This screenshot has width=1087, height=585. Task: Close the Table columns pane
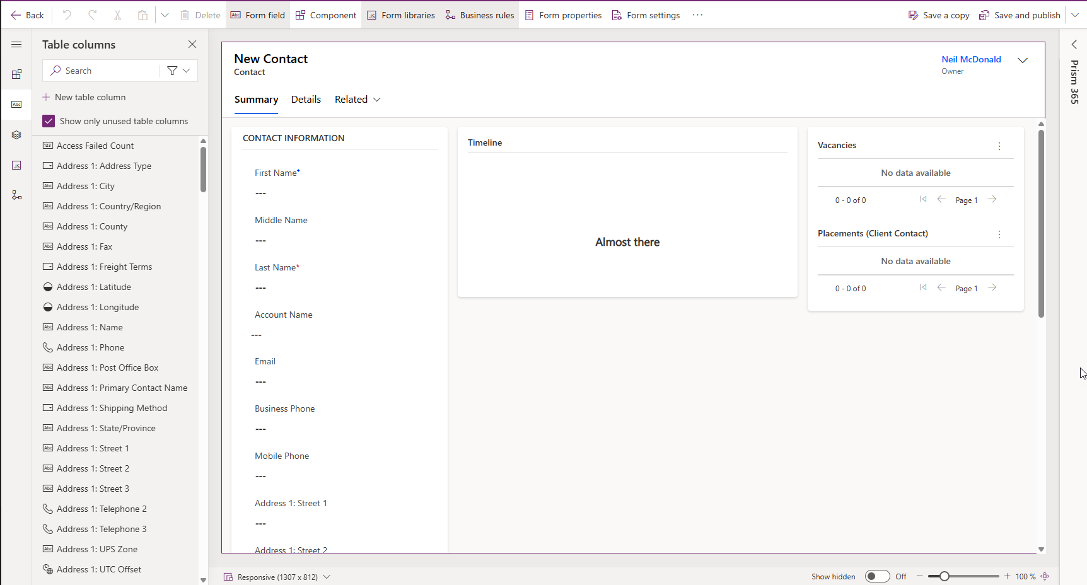192,44
